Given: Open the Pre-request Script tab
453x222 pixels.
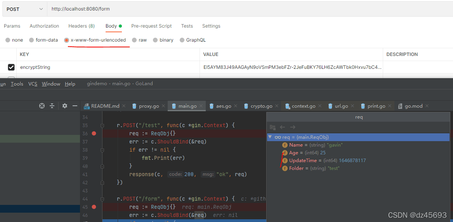Looking at the screenshot, I should coord(151,26).
